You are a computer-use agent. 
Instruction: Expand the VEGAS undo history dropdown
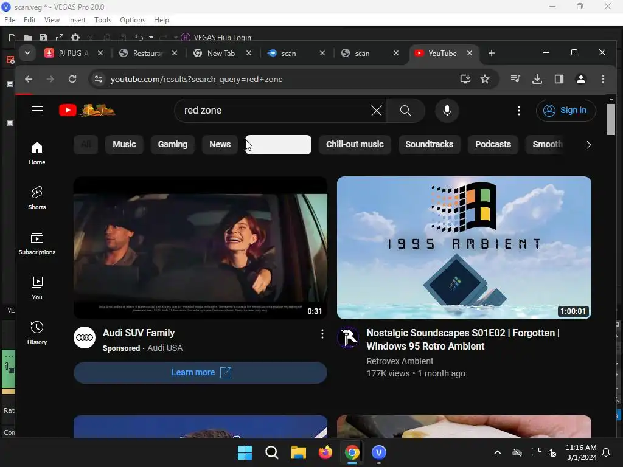151,38
